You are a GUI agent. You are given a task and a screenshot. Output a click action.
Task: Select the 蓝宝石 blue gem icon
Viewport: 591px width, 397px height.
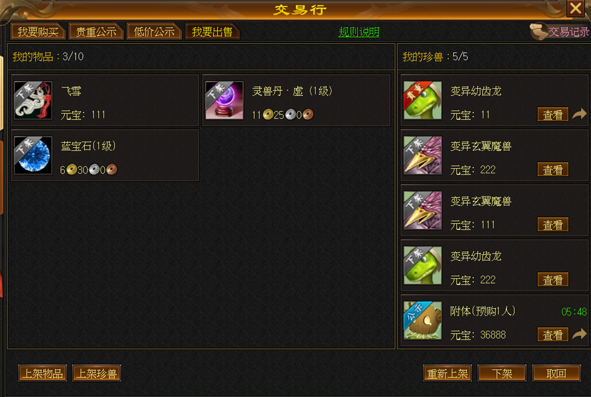pyautogui.click(x=33, y=155)
